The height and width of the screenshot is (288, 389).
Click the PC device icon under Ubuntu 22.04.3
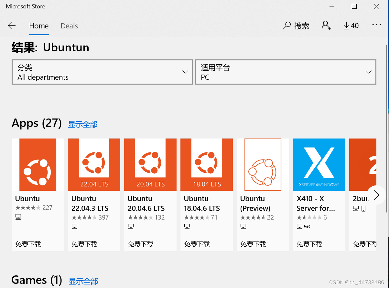pyautogui.click(x=75, y=226)
